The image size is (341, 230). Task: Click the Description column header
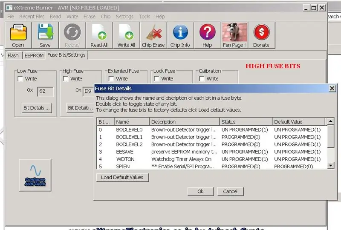point(185,122)
